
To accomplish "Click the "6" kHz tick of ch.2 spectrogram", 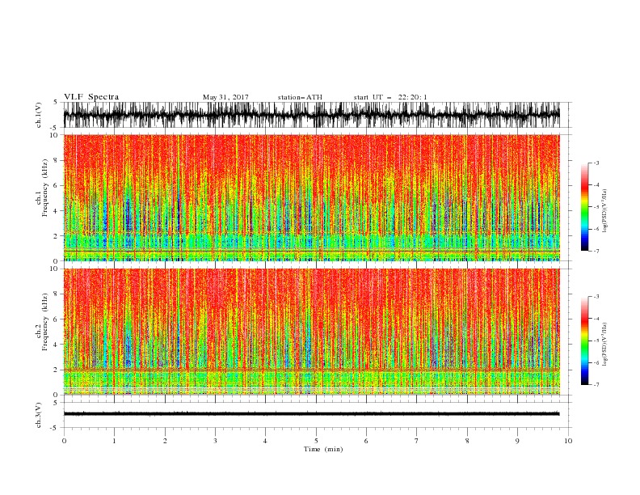I will point(56,319).
